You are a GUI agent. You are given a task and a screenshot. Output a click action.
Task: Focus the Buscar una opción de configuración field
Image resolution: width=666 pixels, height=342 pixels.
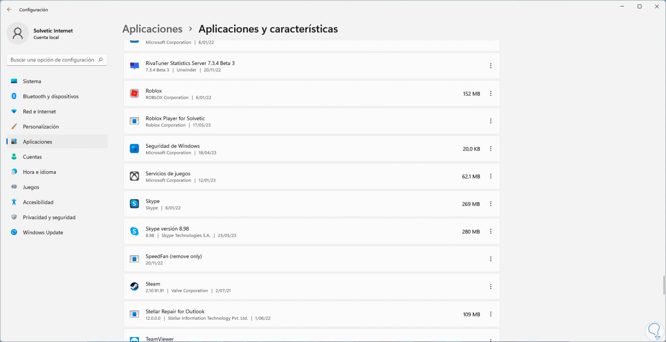(x=52, y=60)
